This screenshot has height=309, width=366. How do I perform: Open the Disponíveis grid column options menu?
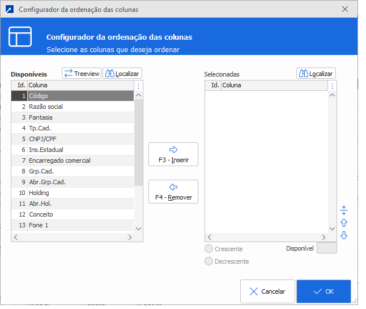139,86
